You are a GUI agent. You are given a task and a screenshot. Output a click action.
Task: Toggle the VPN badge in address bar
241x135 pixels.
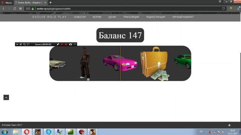click(28, 9)
